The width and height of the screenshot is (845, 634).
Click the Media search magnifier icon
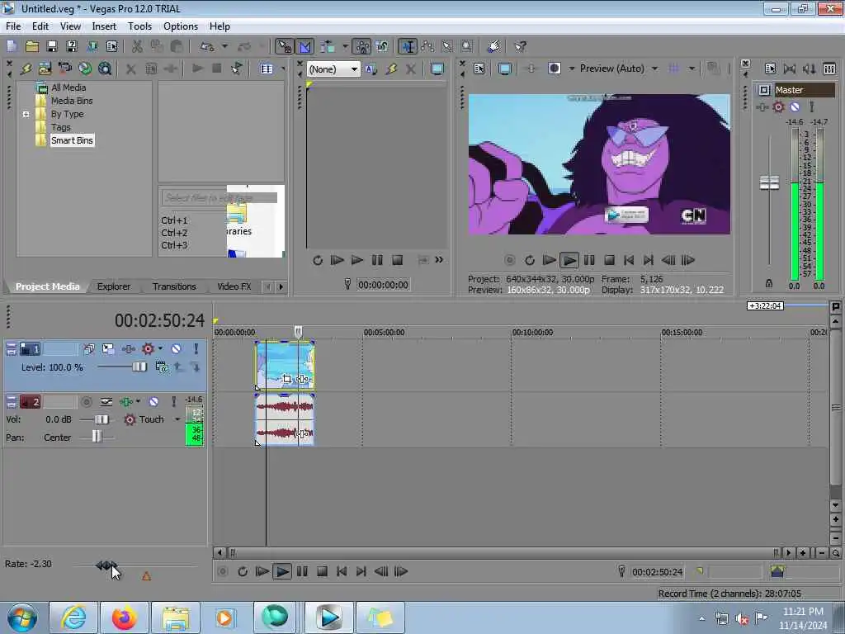click(x=105, y=69)
